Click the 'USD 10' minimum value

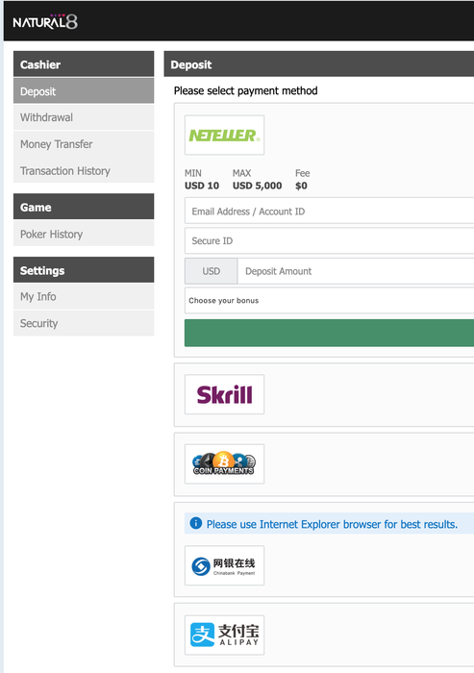click(202, 186)
